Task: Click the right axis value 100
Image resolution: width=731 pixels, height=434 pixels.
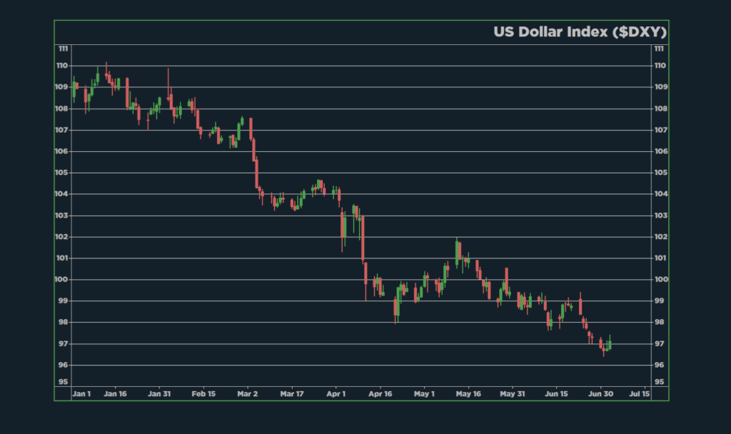Action: coord(661,280)
